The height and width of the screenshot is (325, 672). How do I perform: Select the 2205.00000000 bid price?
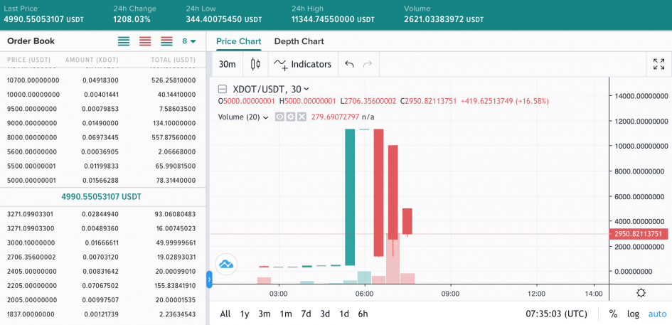pos(32,286)
